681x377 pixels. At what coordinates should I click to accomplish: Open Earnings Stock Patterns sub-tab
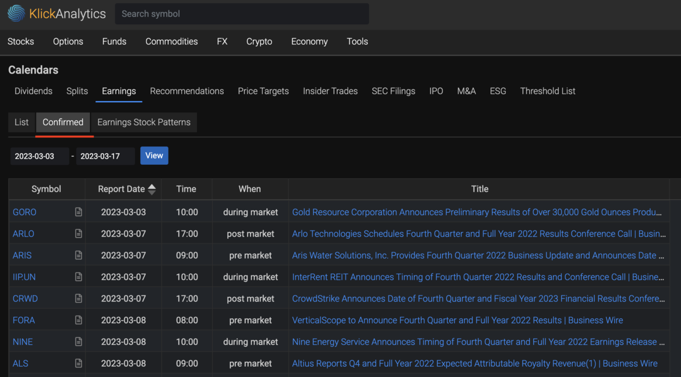143,122
